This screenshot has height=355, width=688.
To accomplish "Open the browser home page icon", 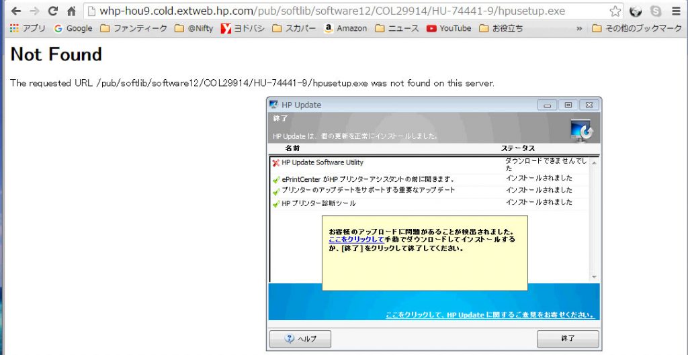I will 71,11.
